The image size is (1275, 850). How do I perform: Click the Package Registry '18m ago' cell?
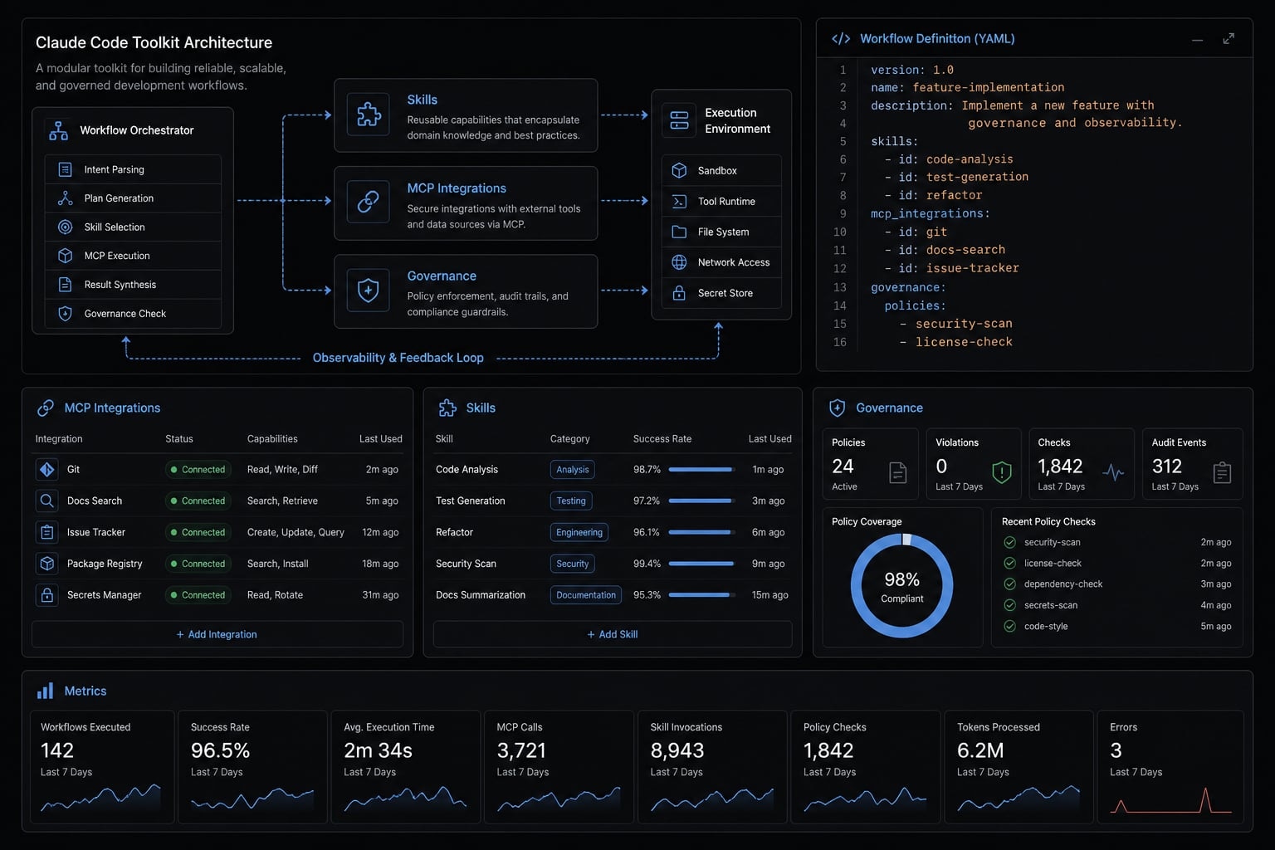point(380,564)
